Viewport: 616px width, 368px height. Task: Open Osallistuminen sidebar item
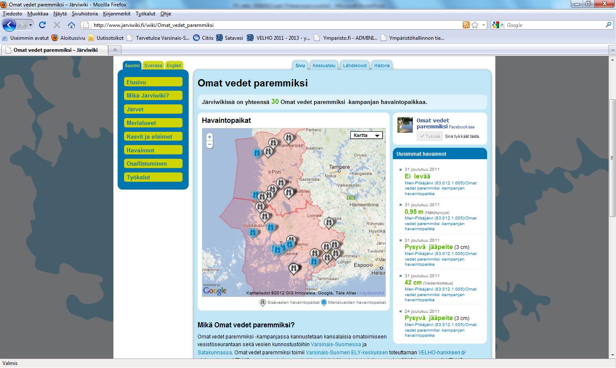154,163
